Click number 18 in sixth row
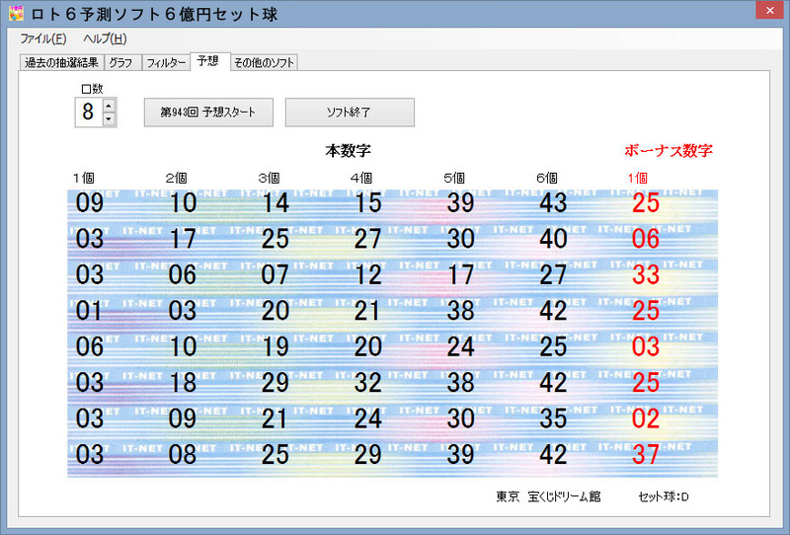The image size is (790, 535). click(x=183, y=383)
